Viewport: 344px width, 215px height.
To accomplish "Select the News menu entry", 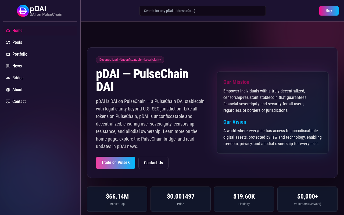I will (x=40, y=66).
